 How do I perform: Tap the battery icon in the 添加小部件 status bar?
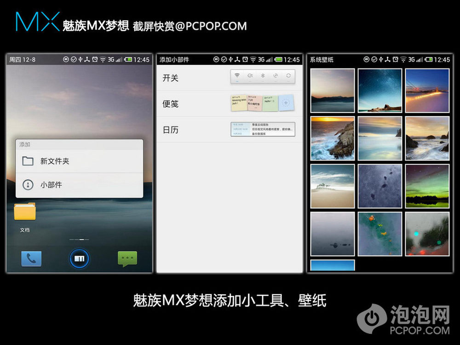(278, 59)
